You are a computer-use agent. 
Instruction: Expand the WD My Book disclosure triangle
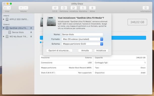(4, 36)
